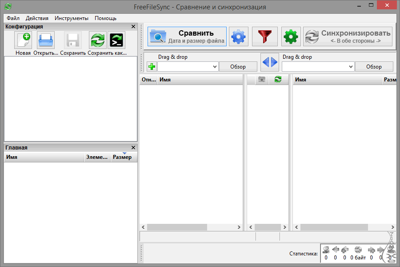
Task: Click the left grid horizontal scrollbar thumb
Action: tap(177, 227)
